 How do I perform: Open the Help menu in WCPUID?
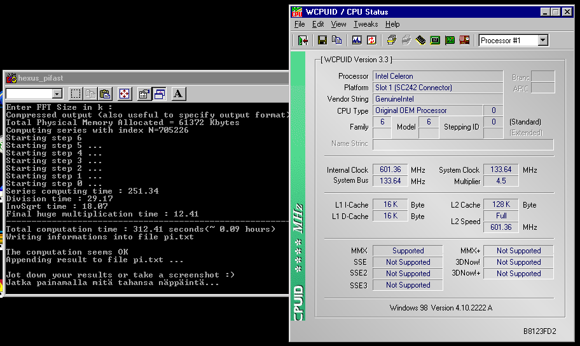[x=392, y=24]
